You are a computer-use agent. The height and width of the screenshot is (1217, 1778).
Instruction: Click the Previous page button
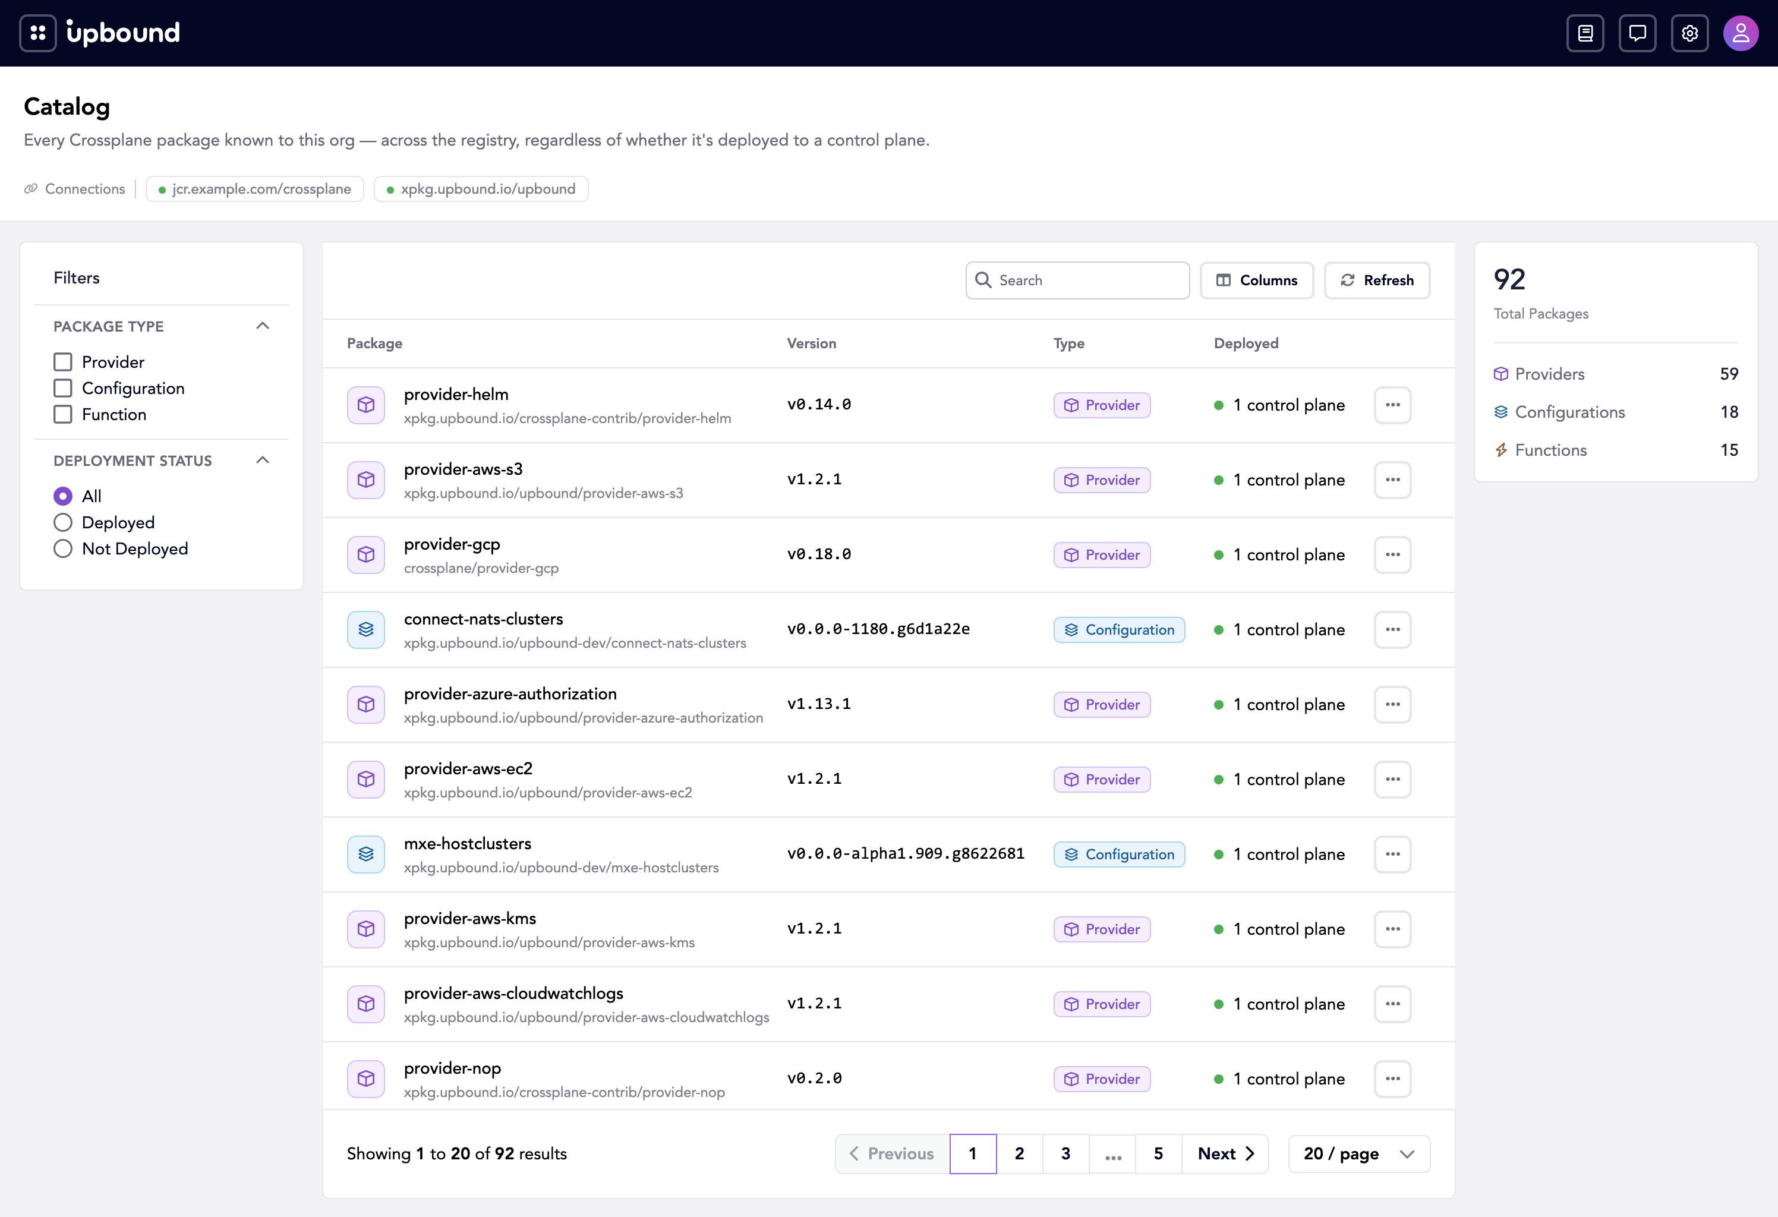(x=892, y=1153)
